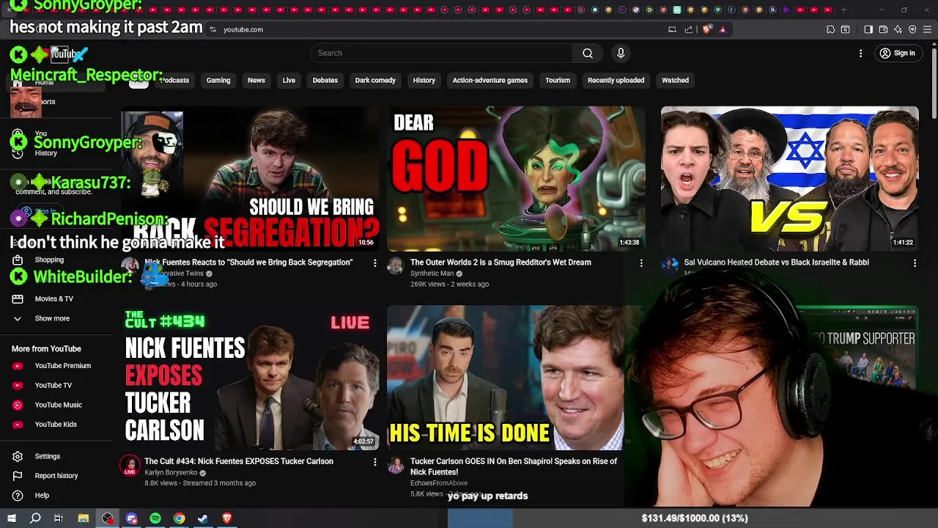Open the Nick Fuentes Exposes Tucker Carlson thumbnail

(250, 378)
